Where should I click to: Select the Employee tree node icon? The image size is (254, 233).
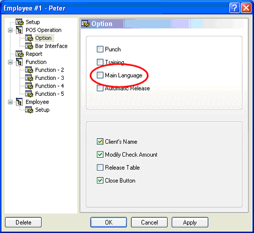coord(19,102)
